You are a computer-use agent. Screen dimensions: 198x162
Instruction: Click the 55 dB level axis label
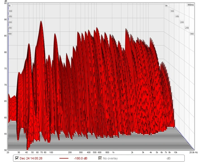[x=5, y=134]
